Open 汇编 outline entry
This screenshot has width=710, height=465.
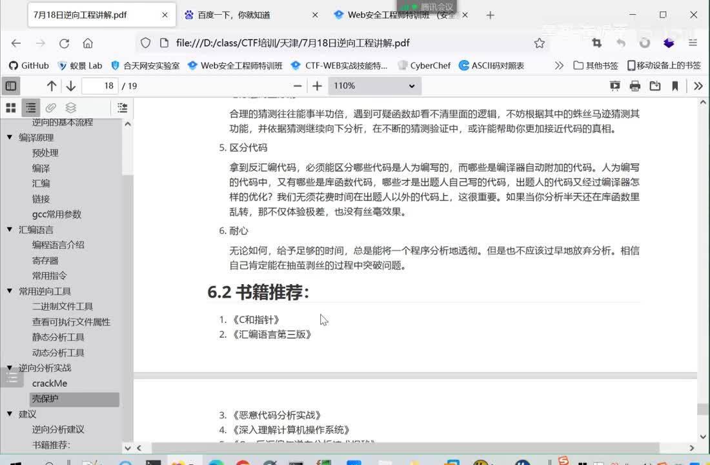point(41,183)
